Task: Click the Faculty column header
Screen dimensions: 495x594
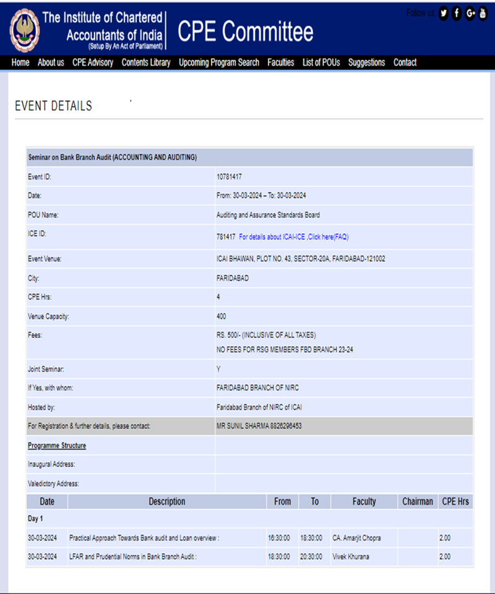Action: point(364,502)
